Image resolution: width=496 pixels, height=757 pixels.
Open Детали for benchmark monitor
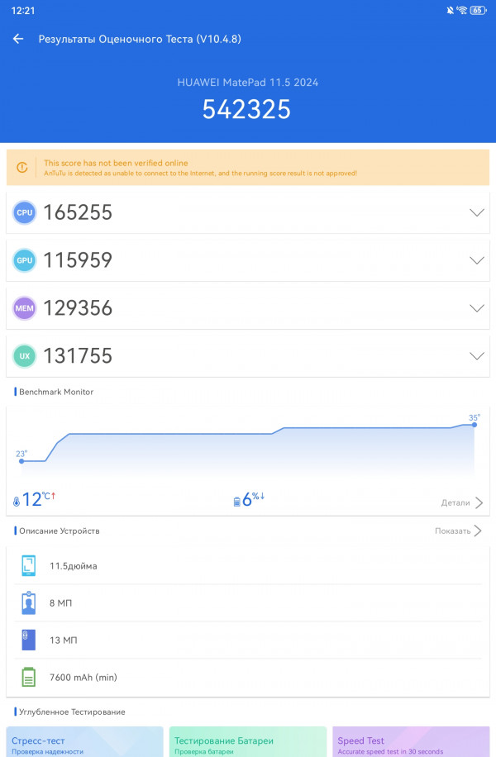[x=462, y=502]
